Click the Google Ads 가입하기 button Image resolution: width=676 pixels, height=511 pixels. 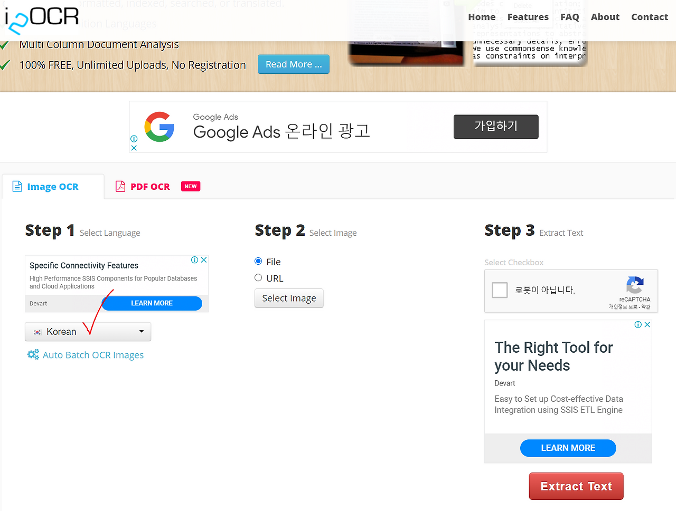pos(496,127)
